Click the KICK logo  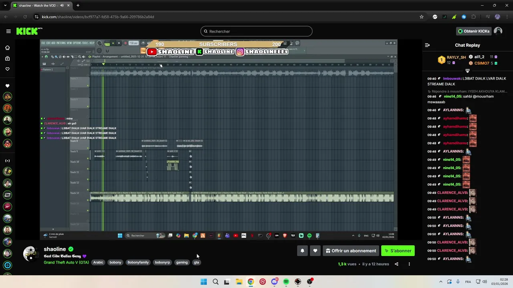point(29,31)
